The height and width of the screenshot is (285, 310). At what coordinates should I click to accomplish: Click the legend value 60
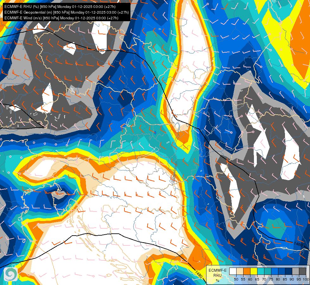coord(250,279)
